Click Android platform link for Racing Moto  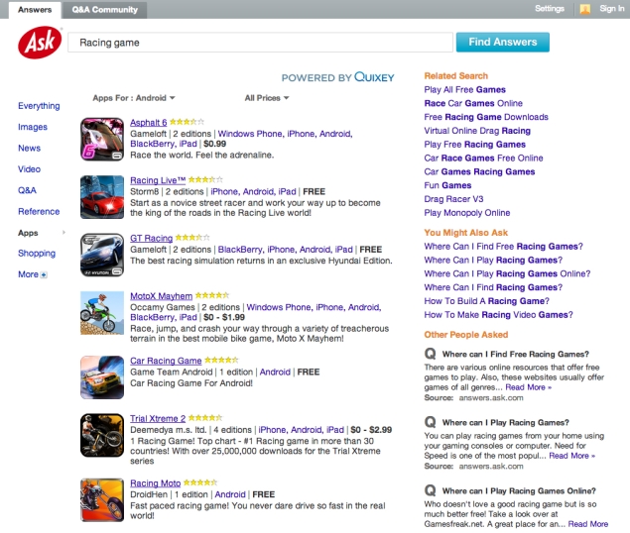pos(230,494)
